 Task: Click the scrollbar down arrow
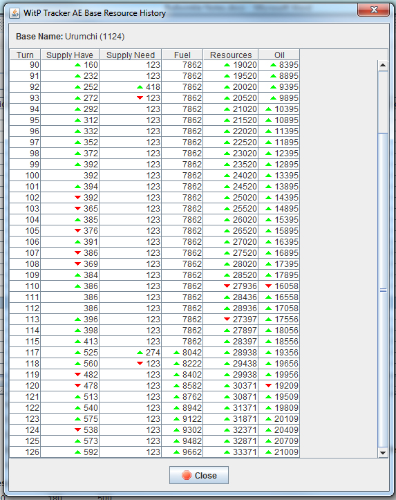pyautogui.click(x=383, y=452)
